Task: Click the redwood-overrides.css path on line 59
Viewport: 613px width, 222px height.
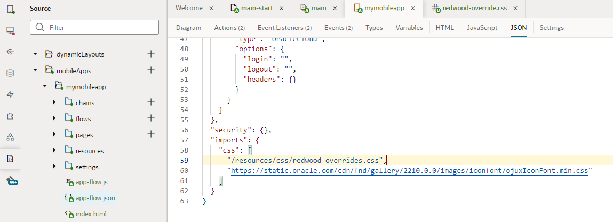Action: click(x=305, y=161)
